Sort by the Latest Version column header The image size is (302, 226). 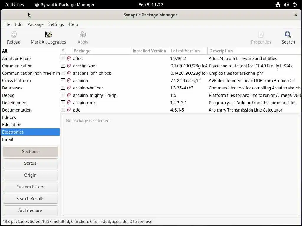tap(188, 51)
